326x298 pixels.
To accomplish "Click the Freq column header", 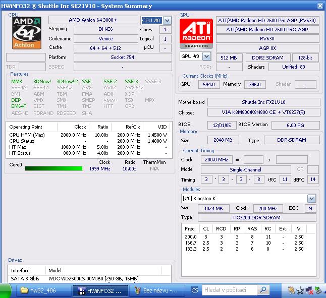I will point(190,228).
